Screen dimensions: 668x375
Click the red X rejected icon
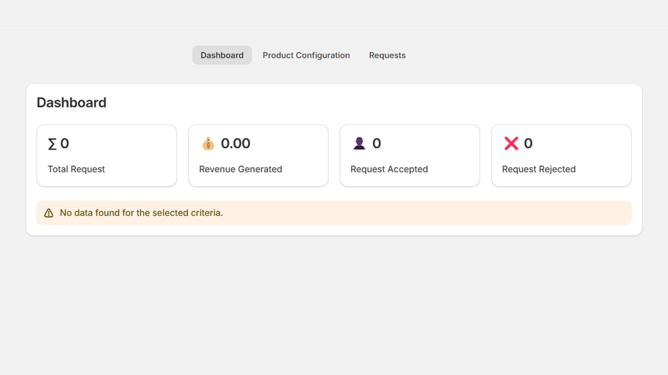(x=511, y=143)
